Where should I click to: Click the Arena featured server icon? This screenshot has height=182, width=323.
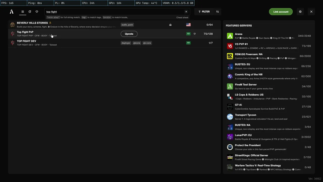[x=230, y=36]
